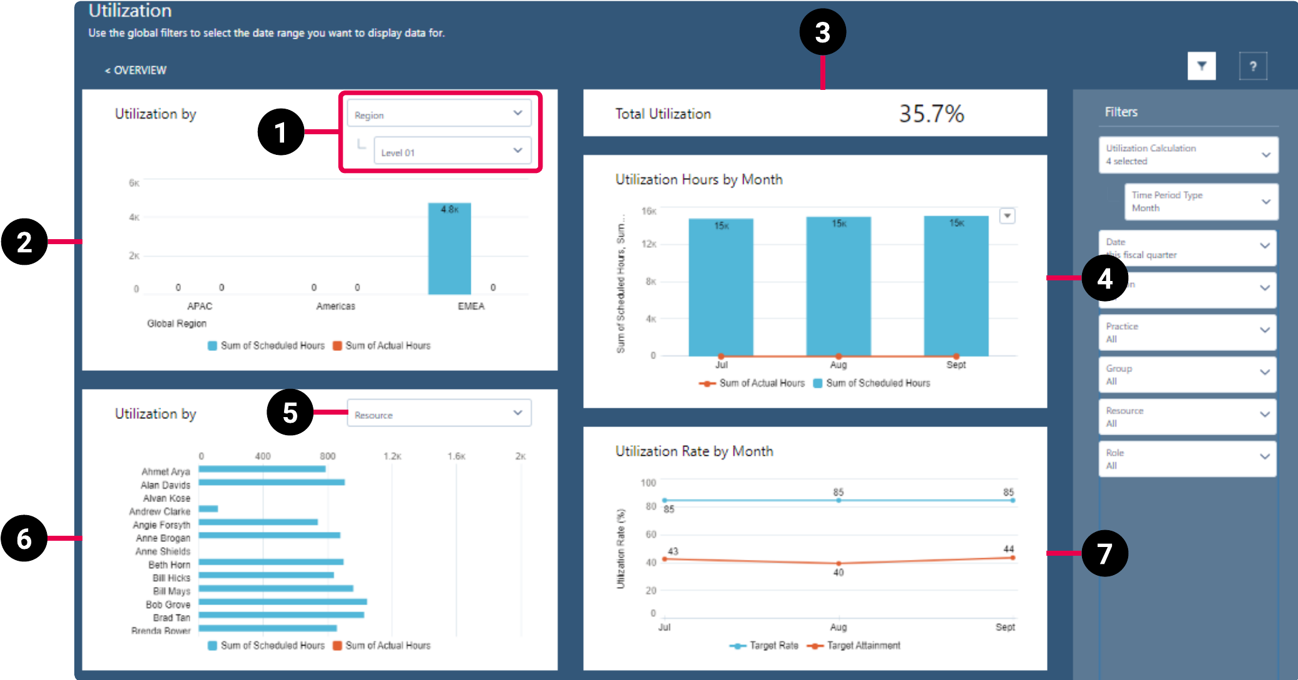Open the funnel icon on Utilization Hours chart
This screenshot has width=1298, height=680.
pyautogui.click(x=1009, y=215)
